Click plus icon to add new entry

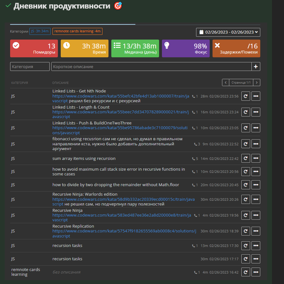[256, 66]
